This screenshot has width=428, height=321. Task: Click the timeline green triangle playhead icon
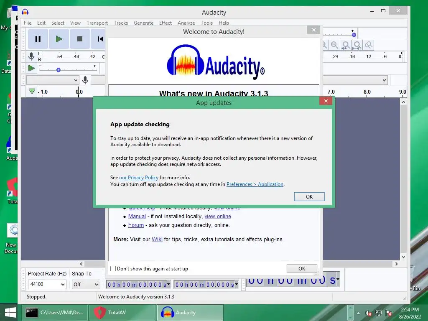(32, 91)
